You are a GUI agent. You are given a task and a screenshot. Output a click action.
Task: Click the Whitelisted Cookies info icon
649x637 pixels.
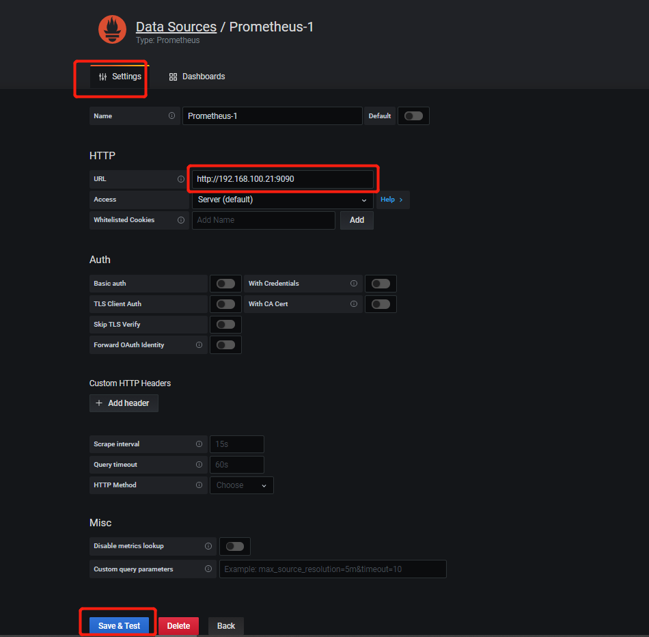[x=181, y=220]
